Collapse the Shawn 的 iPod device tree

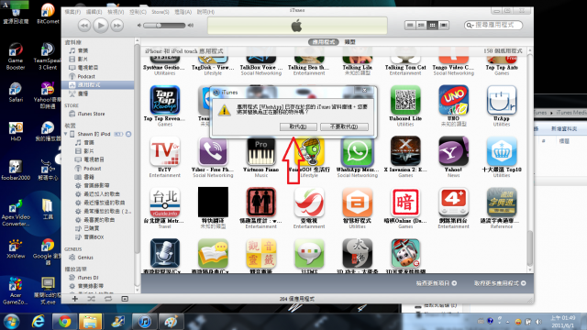[66, 134]
